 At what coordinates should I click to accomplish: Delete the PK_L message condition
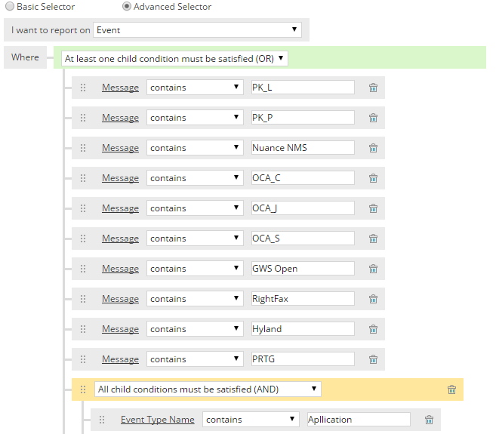point(373,88)
